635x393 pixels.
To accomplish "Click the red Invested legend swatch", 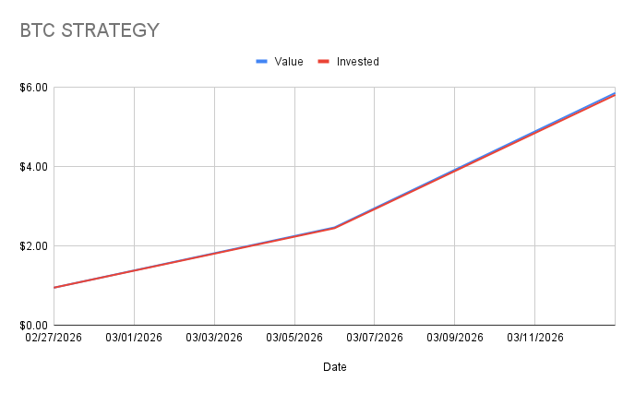I will coord(323,62).
